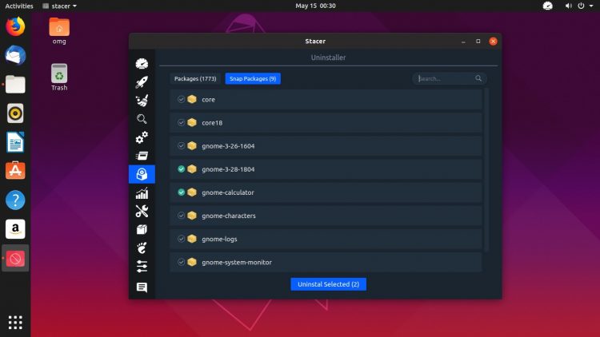Check the gnome-system-monitor checkbox

tap(181, 262)
